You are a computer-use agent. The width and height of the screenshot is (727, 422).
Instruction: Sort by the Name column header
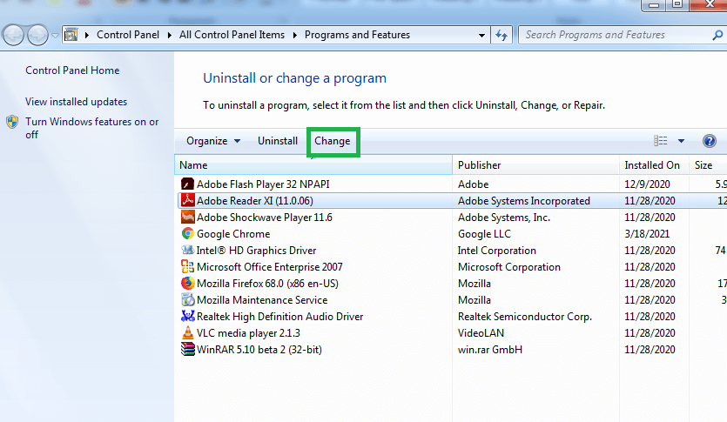pyautogui.click(x=313, y=165)
